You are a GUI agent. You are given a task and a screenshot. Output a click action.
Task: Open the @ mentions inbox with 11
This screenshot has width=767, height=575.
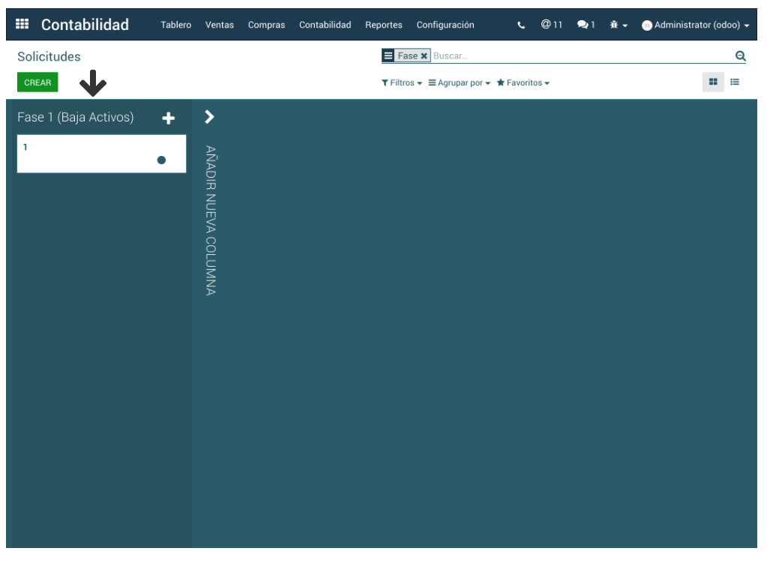[551, 25]
